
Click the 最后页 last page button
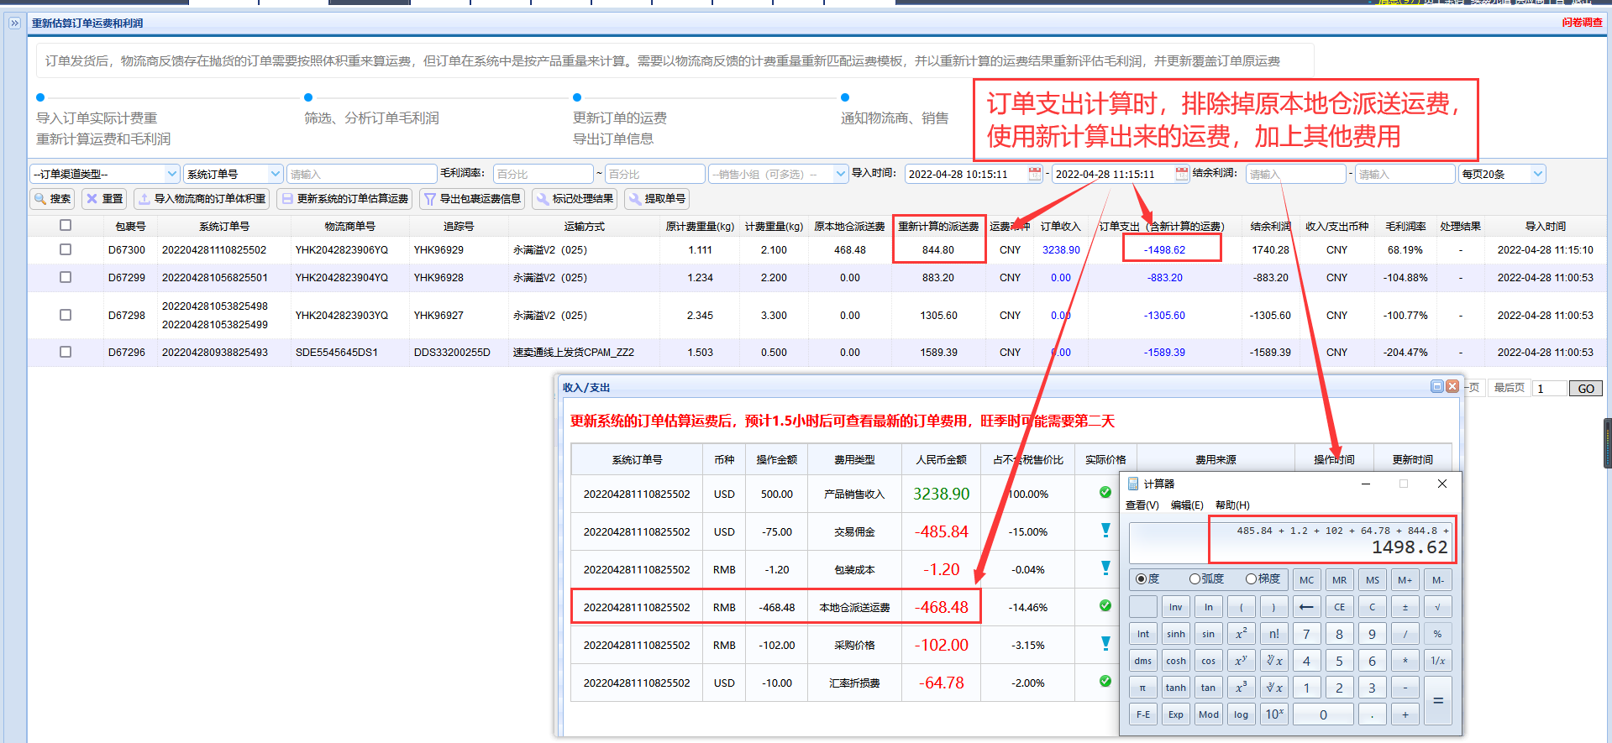pos(1509,387)
